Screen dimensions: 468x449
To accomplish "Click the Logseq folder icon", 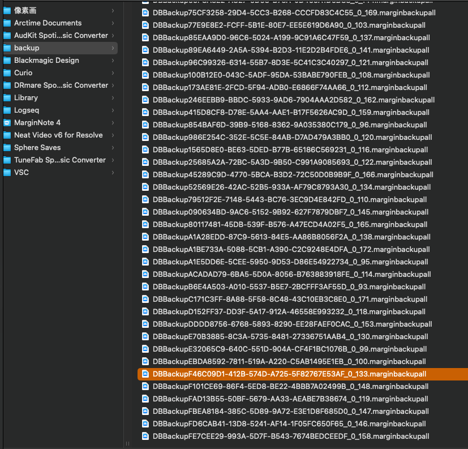I will (x=7, y=110).
